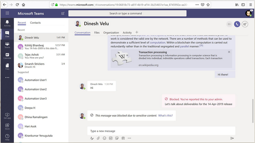Select suggested contact Kirankumar Yenugutala
Viewport: 255px width, 143px height.
(41, 135)
